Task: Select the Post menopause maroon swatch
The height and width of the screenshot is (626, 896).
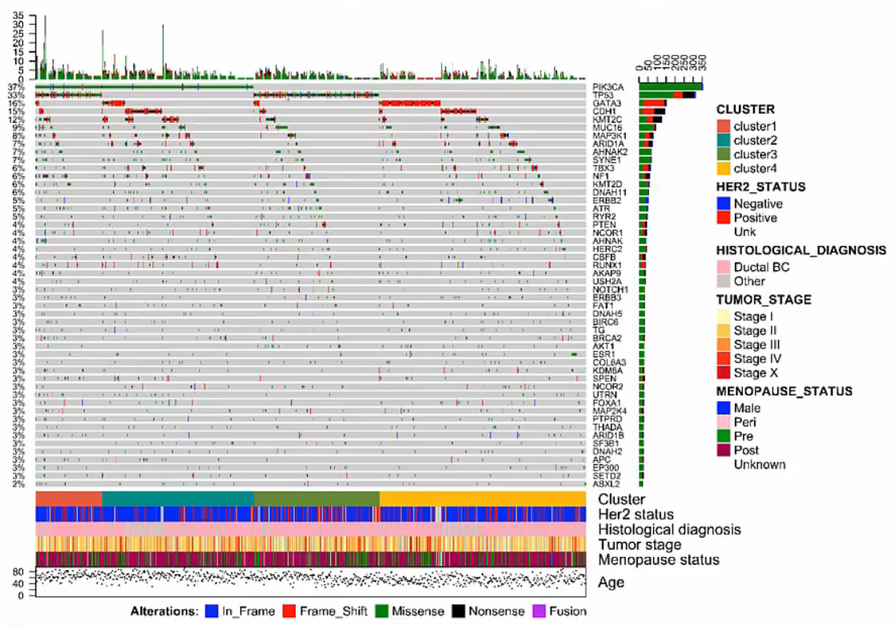Action: click(x=723, y=450)
